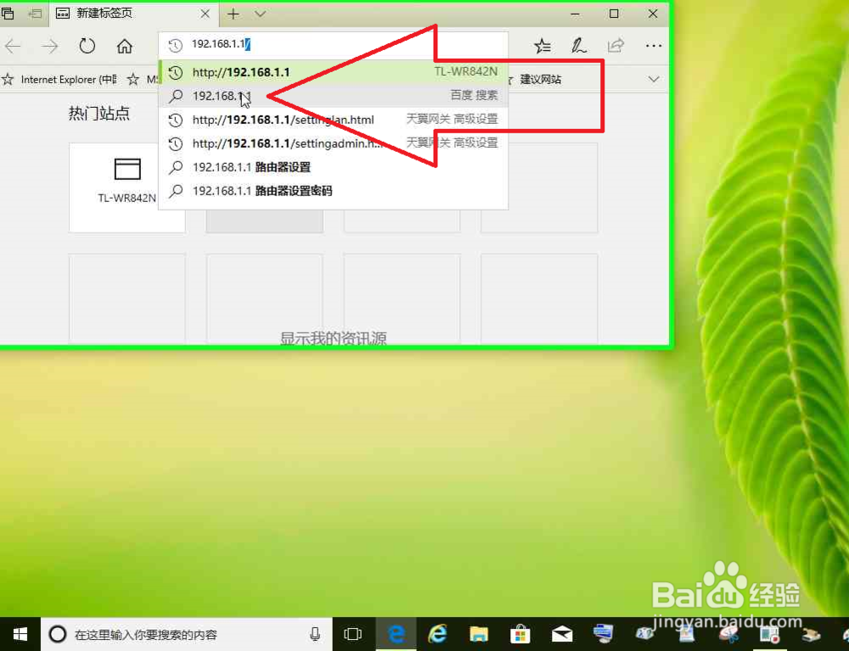This screenshot has height=651, width=849.
Task: Open File Explorer from the taskbar
Action: (x=479, y=634)
